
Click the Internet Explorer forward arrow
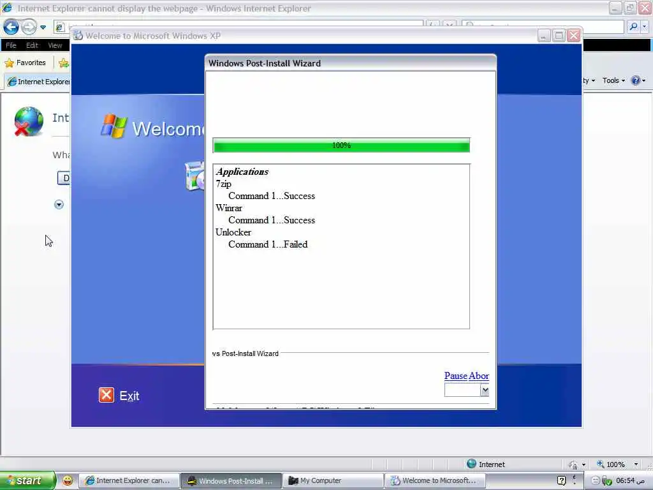29,27
